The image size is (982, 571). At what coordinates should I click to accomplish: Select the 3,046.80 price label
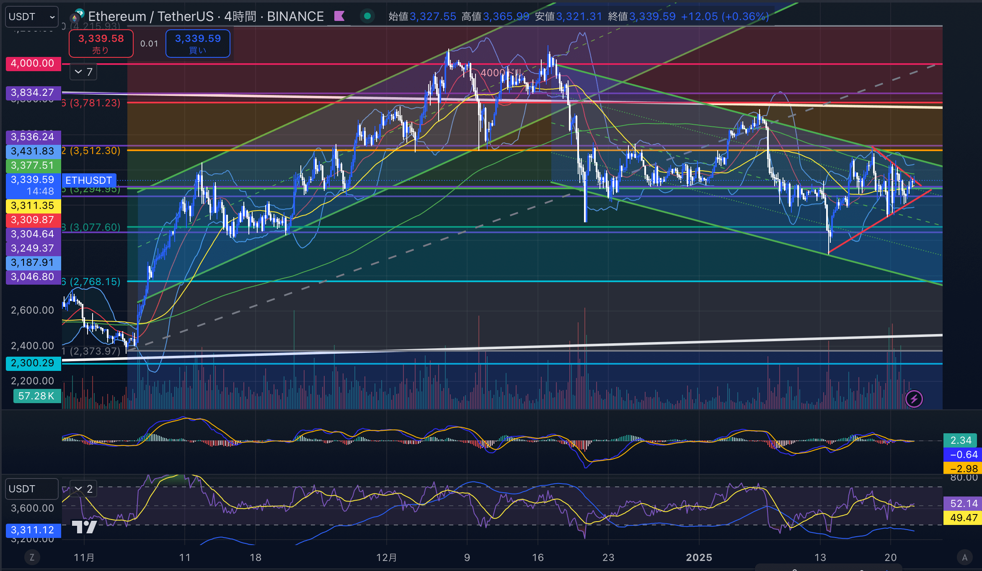33,277
